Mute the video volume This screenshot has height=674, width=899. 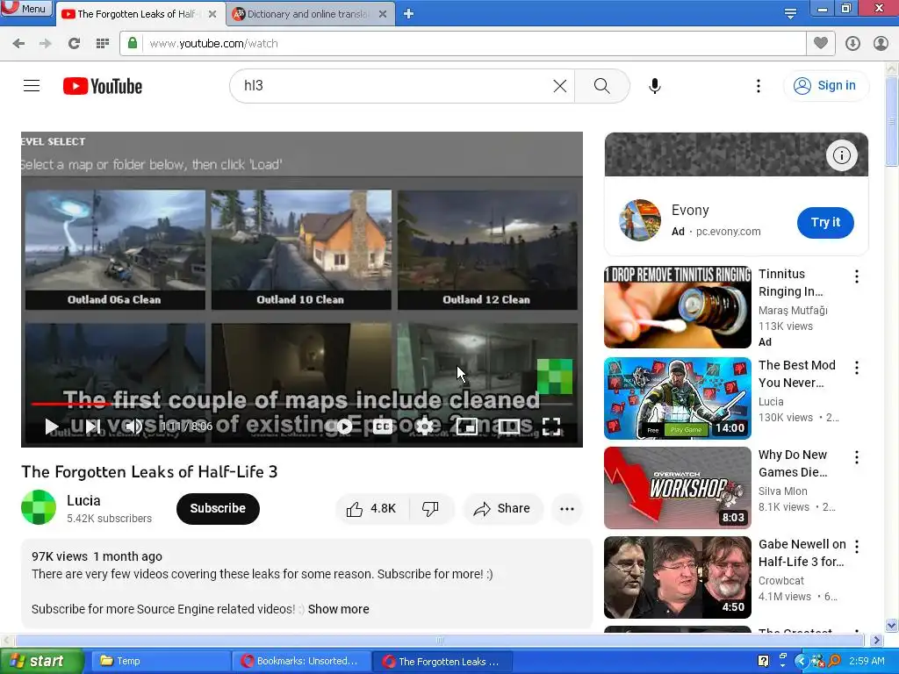[x=133, y=426]
